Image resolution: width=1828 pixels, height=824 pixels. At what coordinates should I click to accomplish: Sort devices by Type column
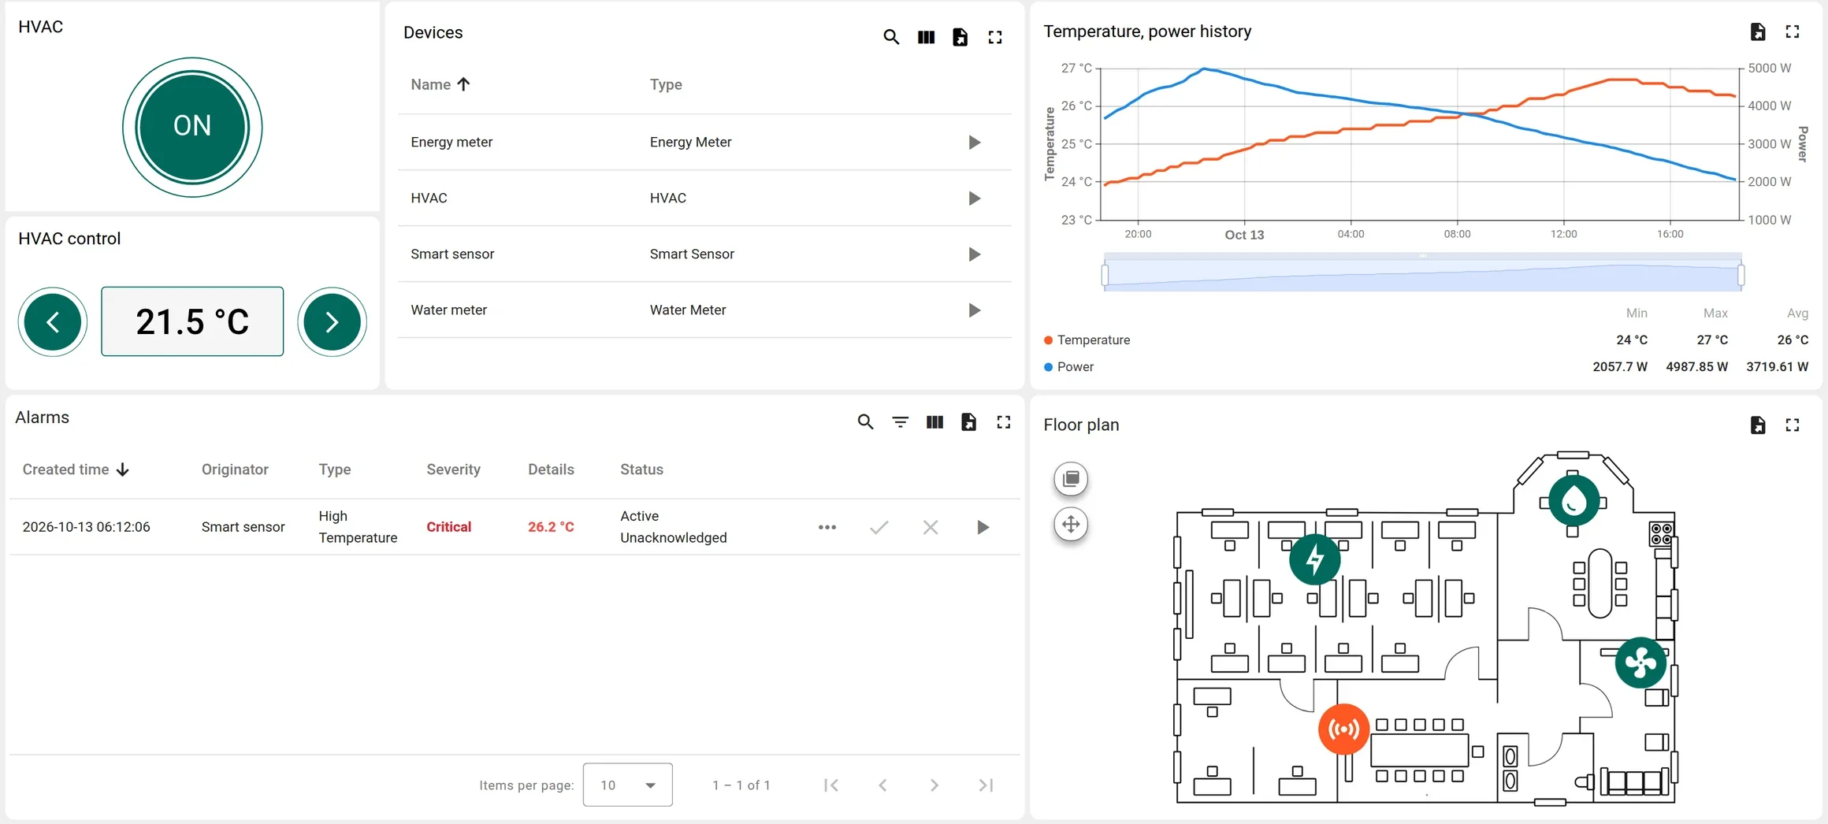[666, 84]
